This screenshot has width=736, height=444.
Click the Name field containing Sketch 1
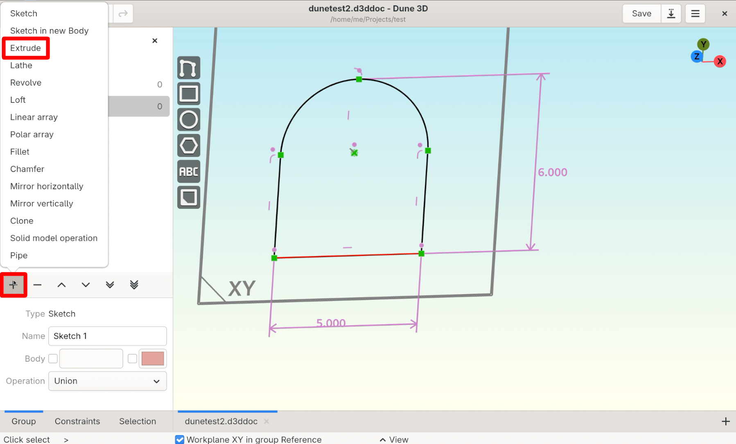click(108, 336)
